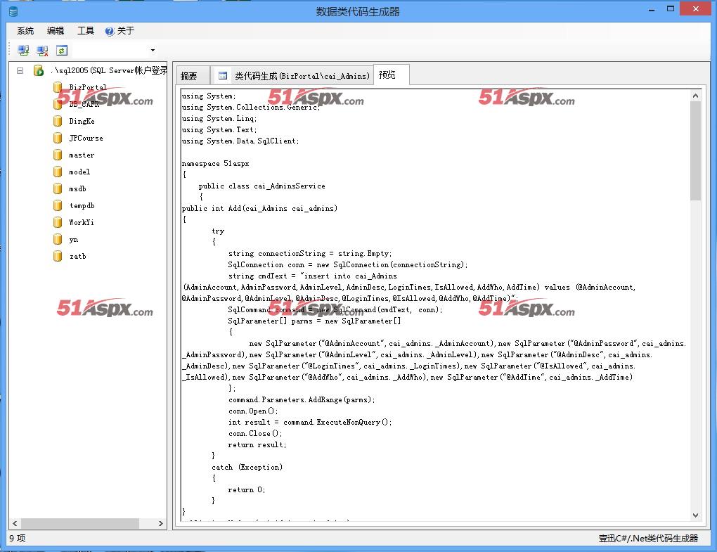Click the line "command.Parameters.AddRange(parms);"
Viewport: 717px width, 552px height.
click(x=302, y=399)
